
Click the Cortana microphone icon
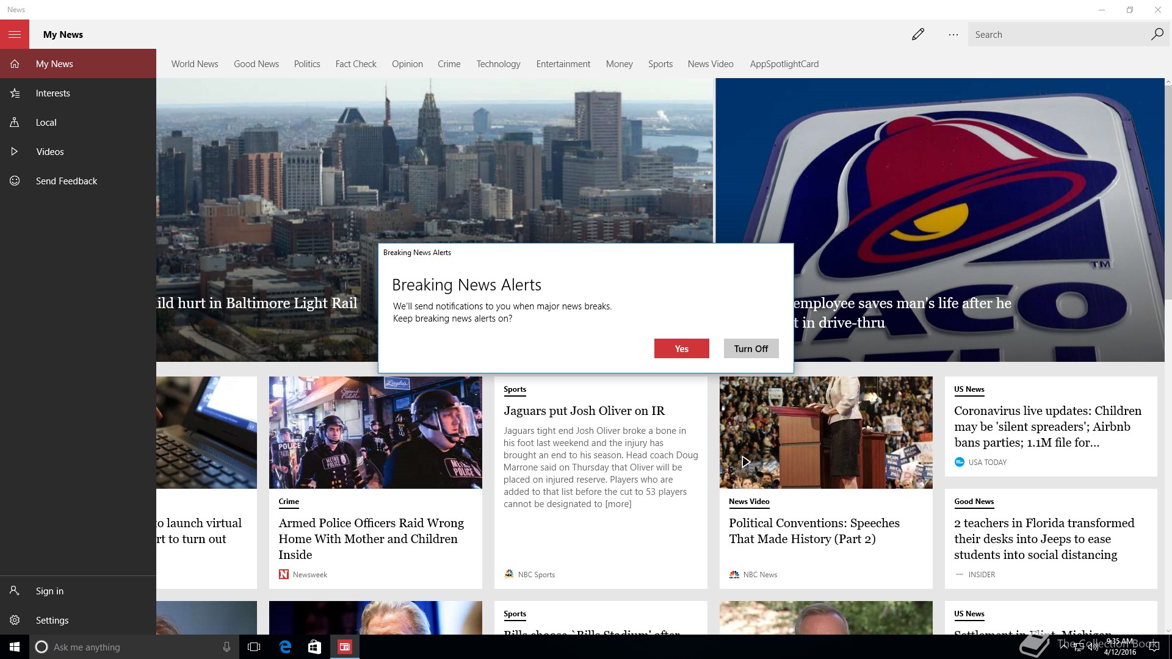tap(226, 647)
